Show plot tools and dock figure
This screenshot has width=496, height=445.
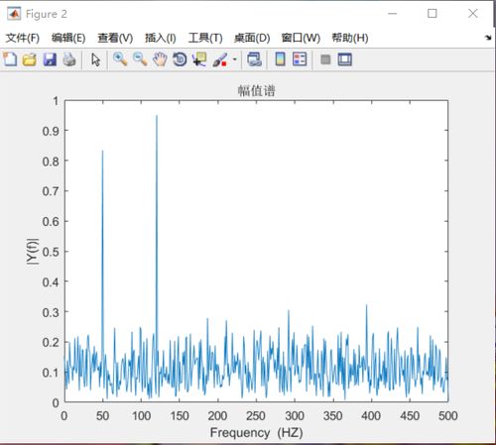tap(345, 59)
